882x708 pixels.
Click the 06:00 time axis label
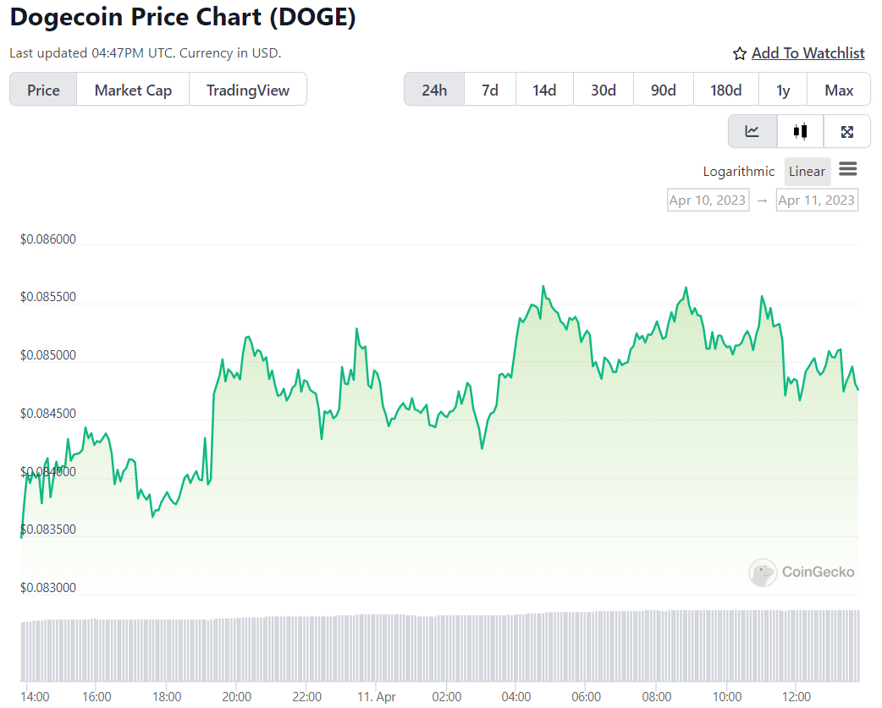coord(586,697)
